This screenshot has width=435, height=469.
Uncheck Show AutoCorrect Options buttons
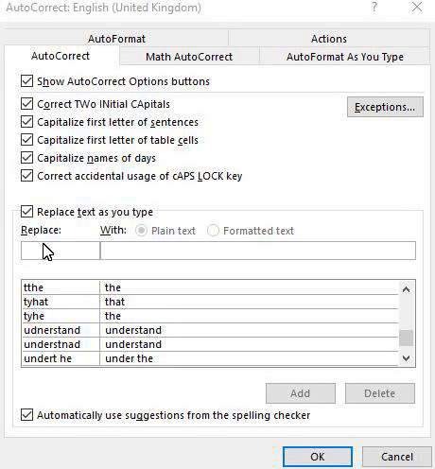(26, 81)
